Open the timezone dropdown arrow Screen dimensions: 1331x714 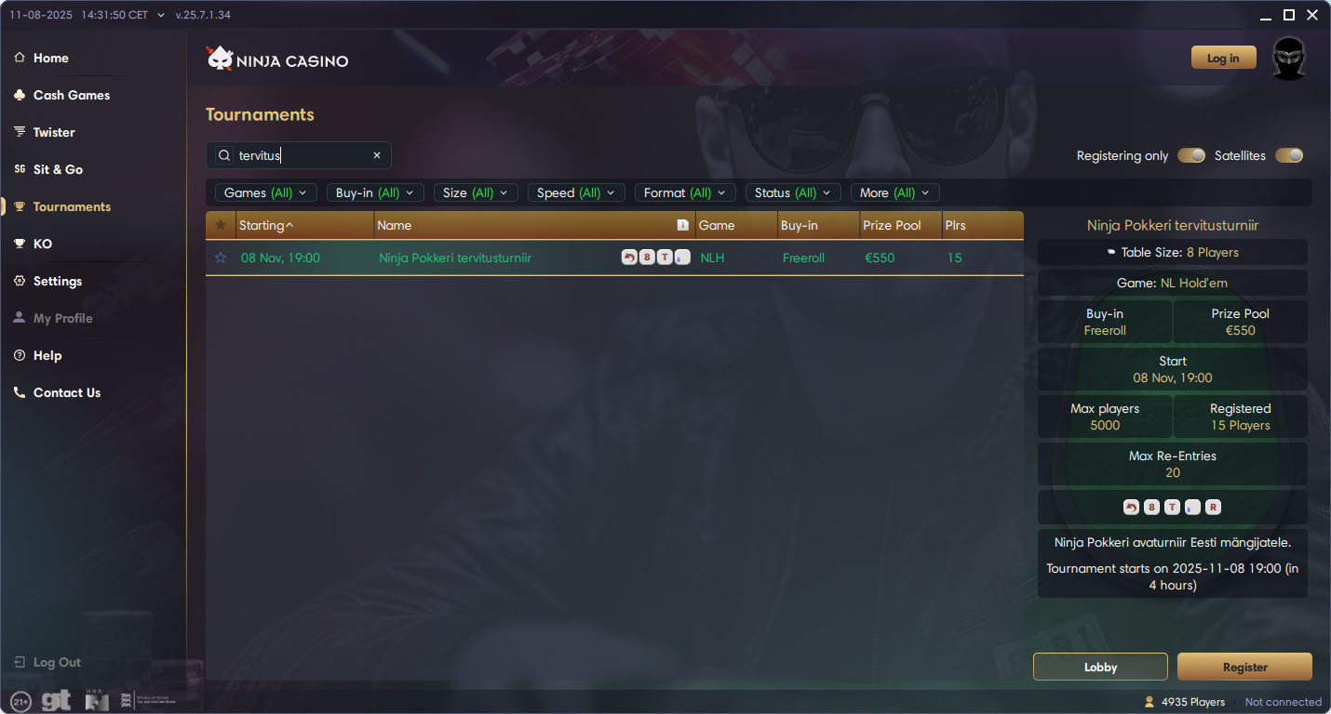tap(161, 16)
